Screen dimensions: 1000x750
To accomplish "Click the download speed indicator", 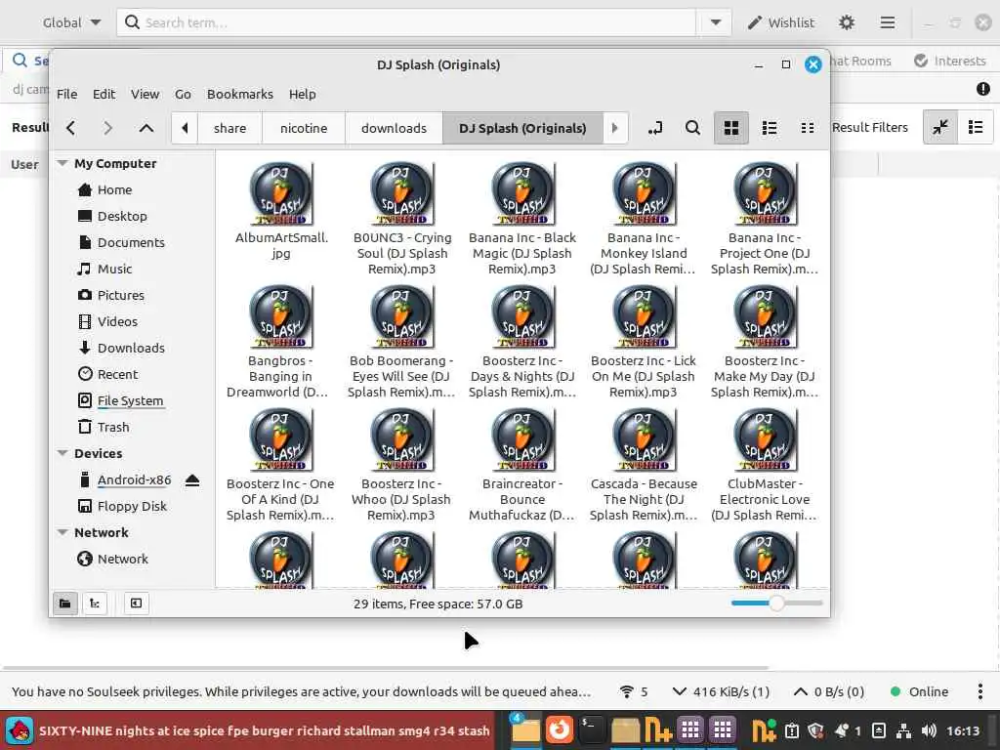I will [x=722, y=692].
